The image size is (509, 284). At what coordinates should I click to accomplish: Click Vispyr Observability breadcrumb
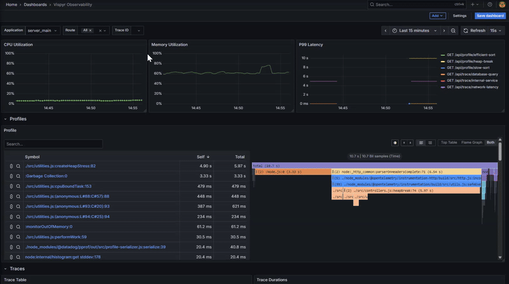pos(73,4)
